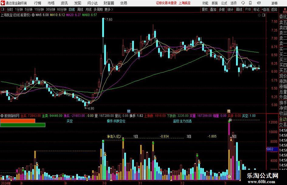
Task: Click the 财 marker below the price chart
Action: [129, 111]
